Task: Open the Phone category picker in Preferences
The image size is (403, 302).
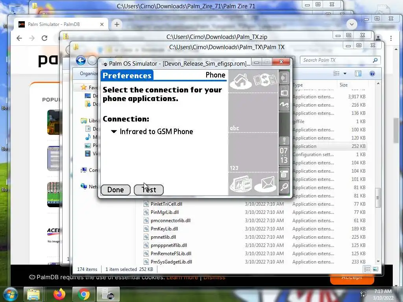Action: 215,75
